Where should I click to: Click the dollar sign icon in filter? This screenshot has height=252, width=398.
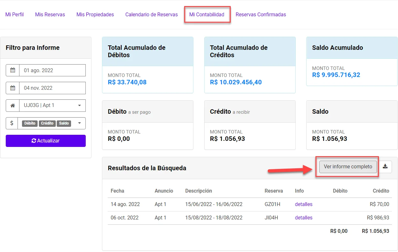click(12, 123)
